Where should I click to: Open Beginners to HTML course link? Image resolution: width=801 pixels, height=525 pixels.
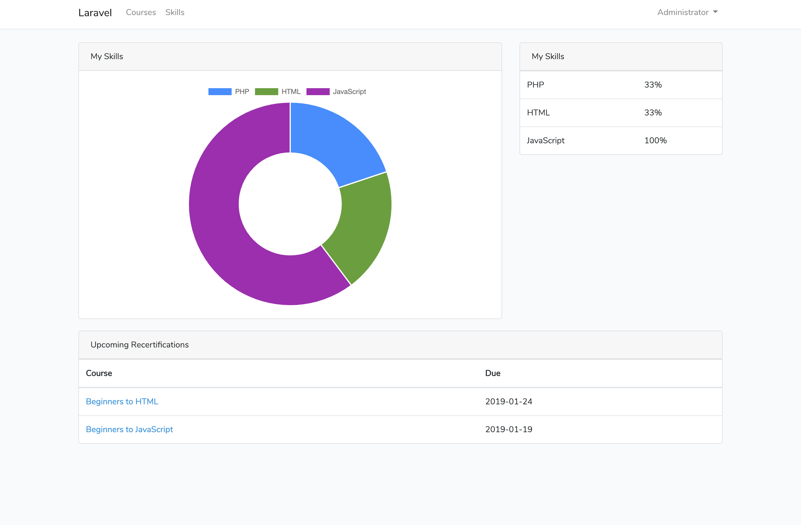click(x=122, y=401)
